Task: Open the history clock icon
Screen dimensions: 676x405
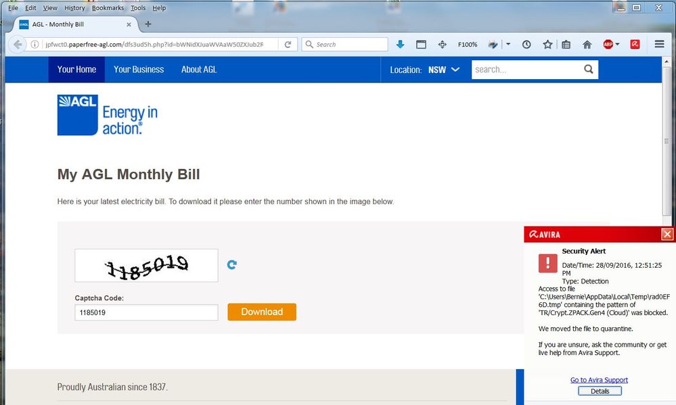Action: click(x=526, y=45)
